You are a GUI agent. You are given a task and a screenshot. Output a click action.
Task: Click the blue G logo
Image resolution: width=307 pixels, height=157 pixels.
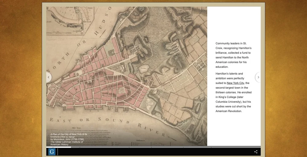click(x=52, y=152)
